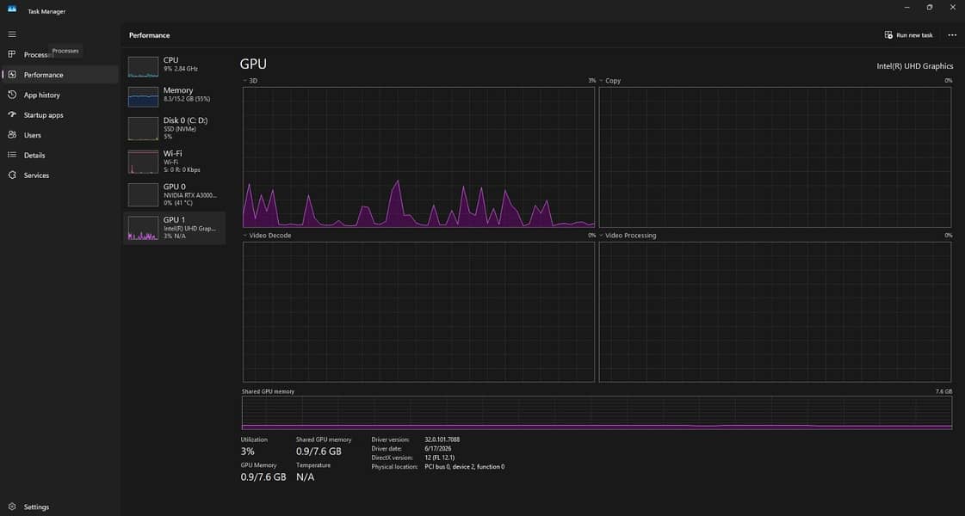Select Disk 0 (C: D:) entry

(x=174, y=128)
